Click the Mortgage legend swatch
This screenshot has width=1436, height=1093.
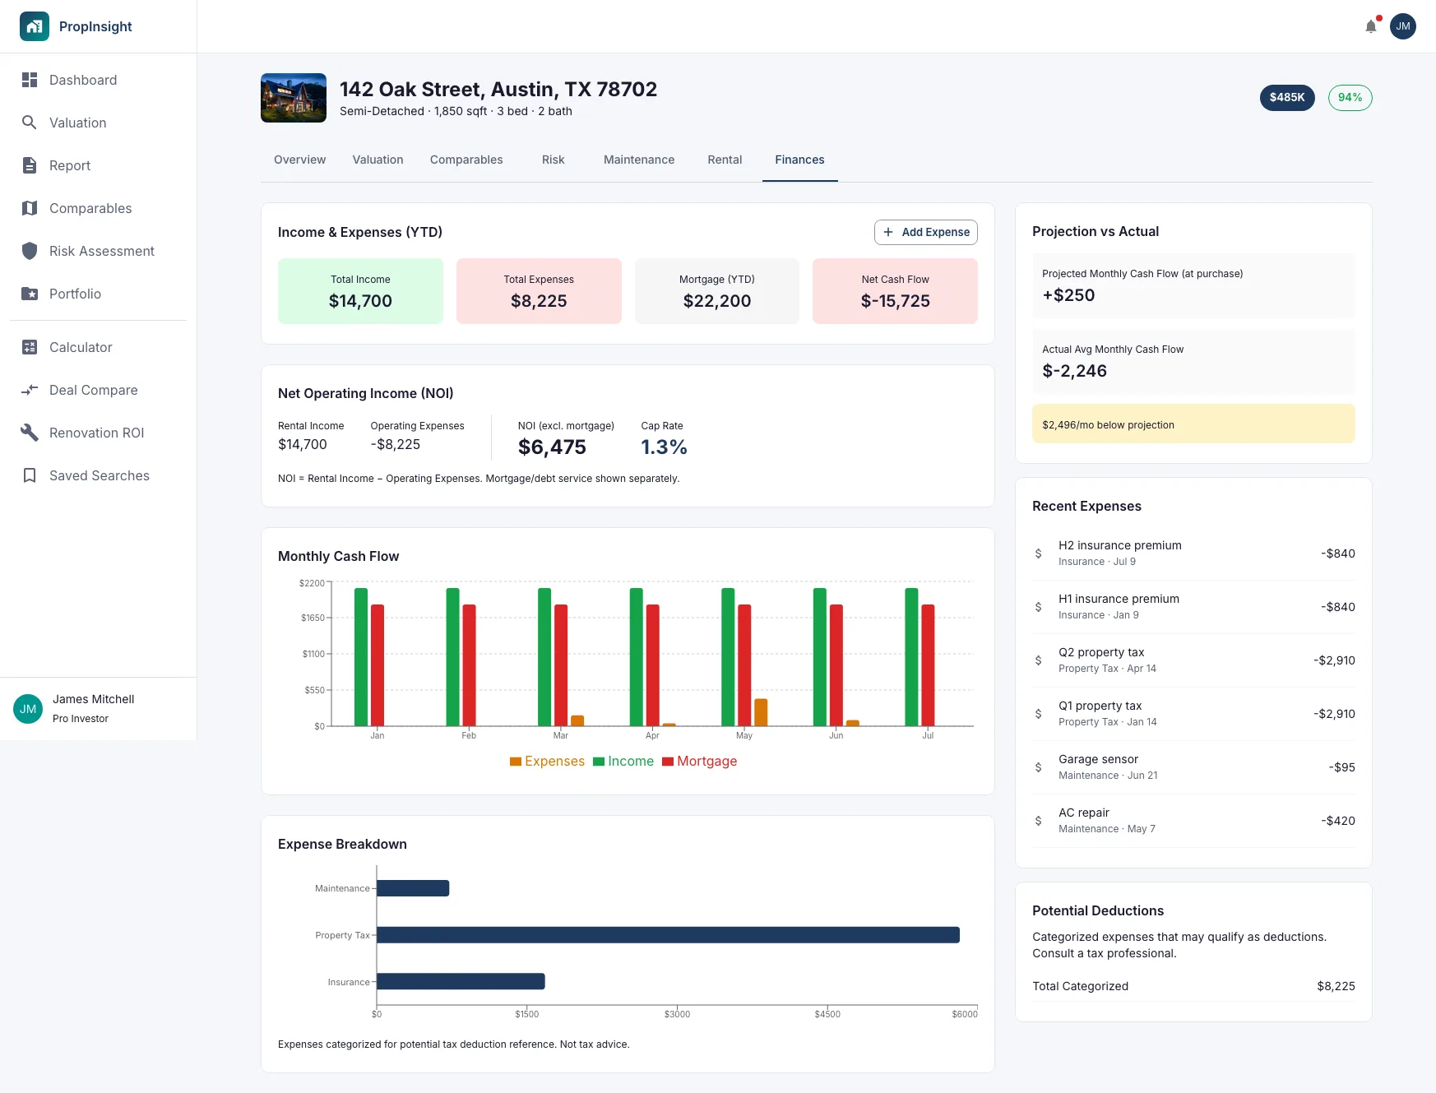(x=668, y=762)
